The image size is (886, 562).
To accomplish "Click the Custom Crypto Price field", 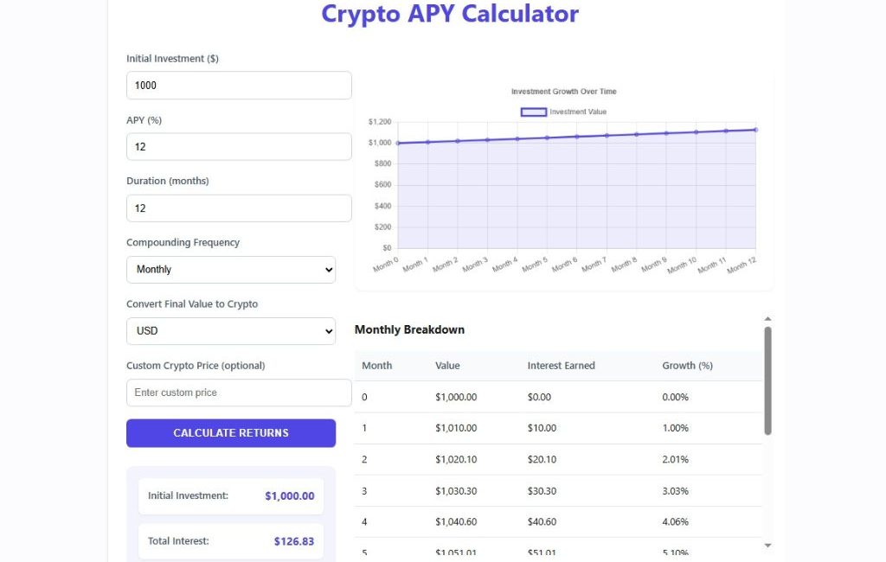I will point(239,393).
